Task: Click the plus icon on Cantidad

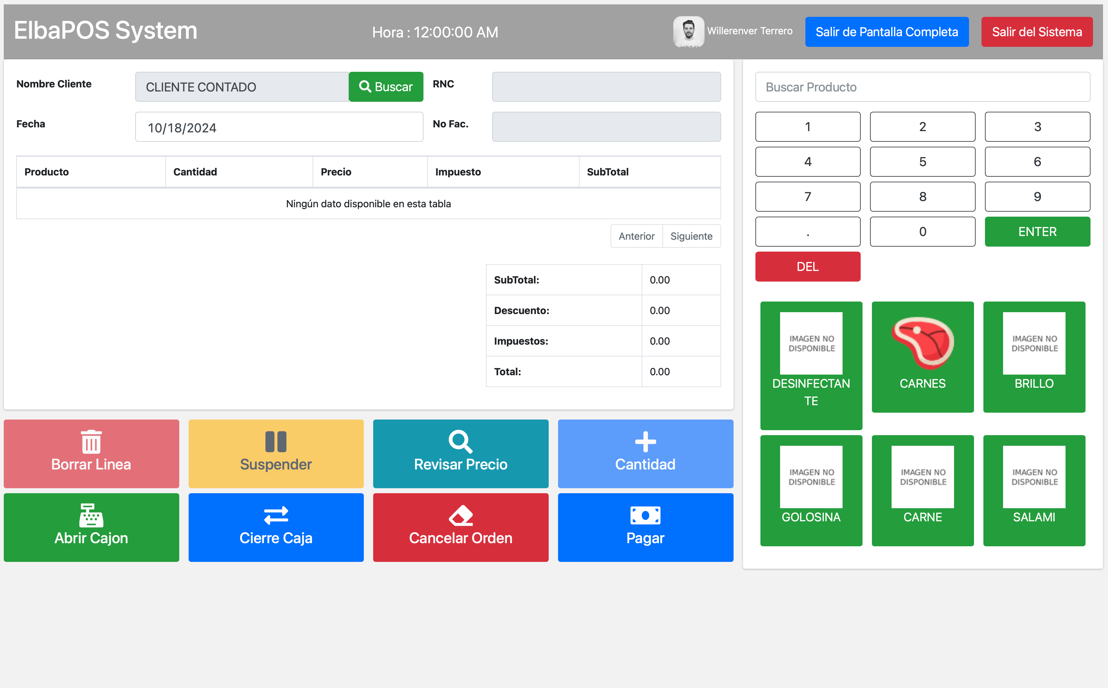Action: [645, 441]
